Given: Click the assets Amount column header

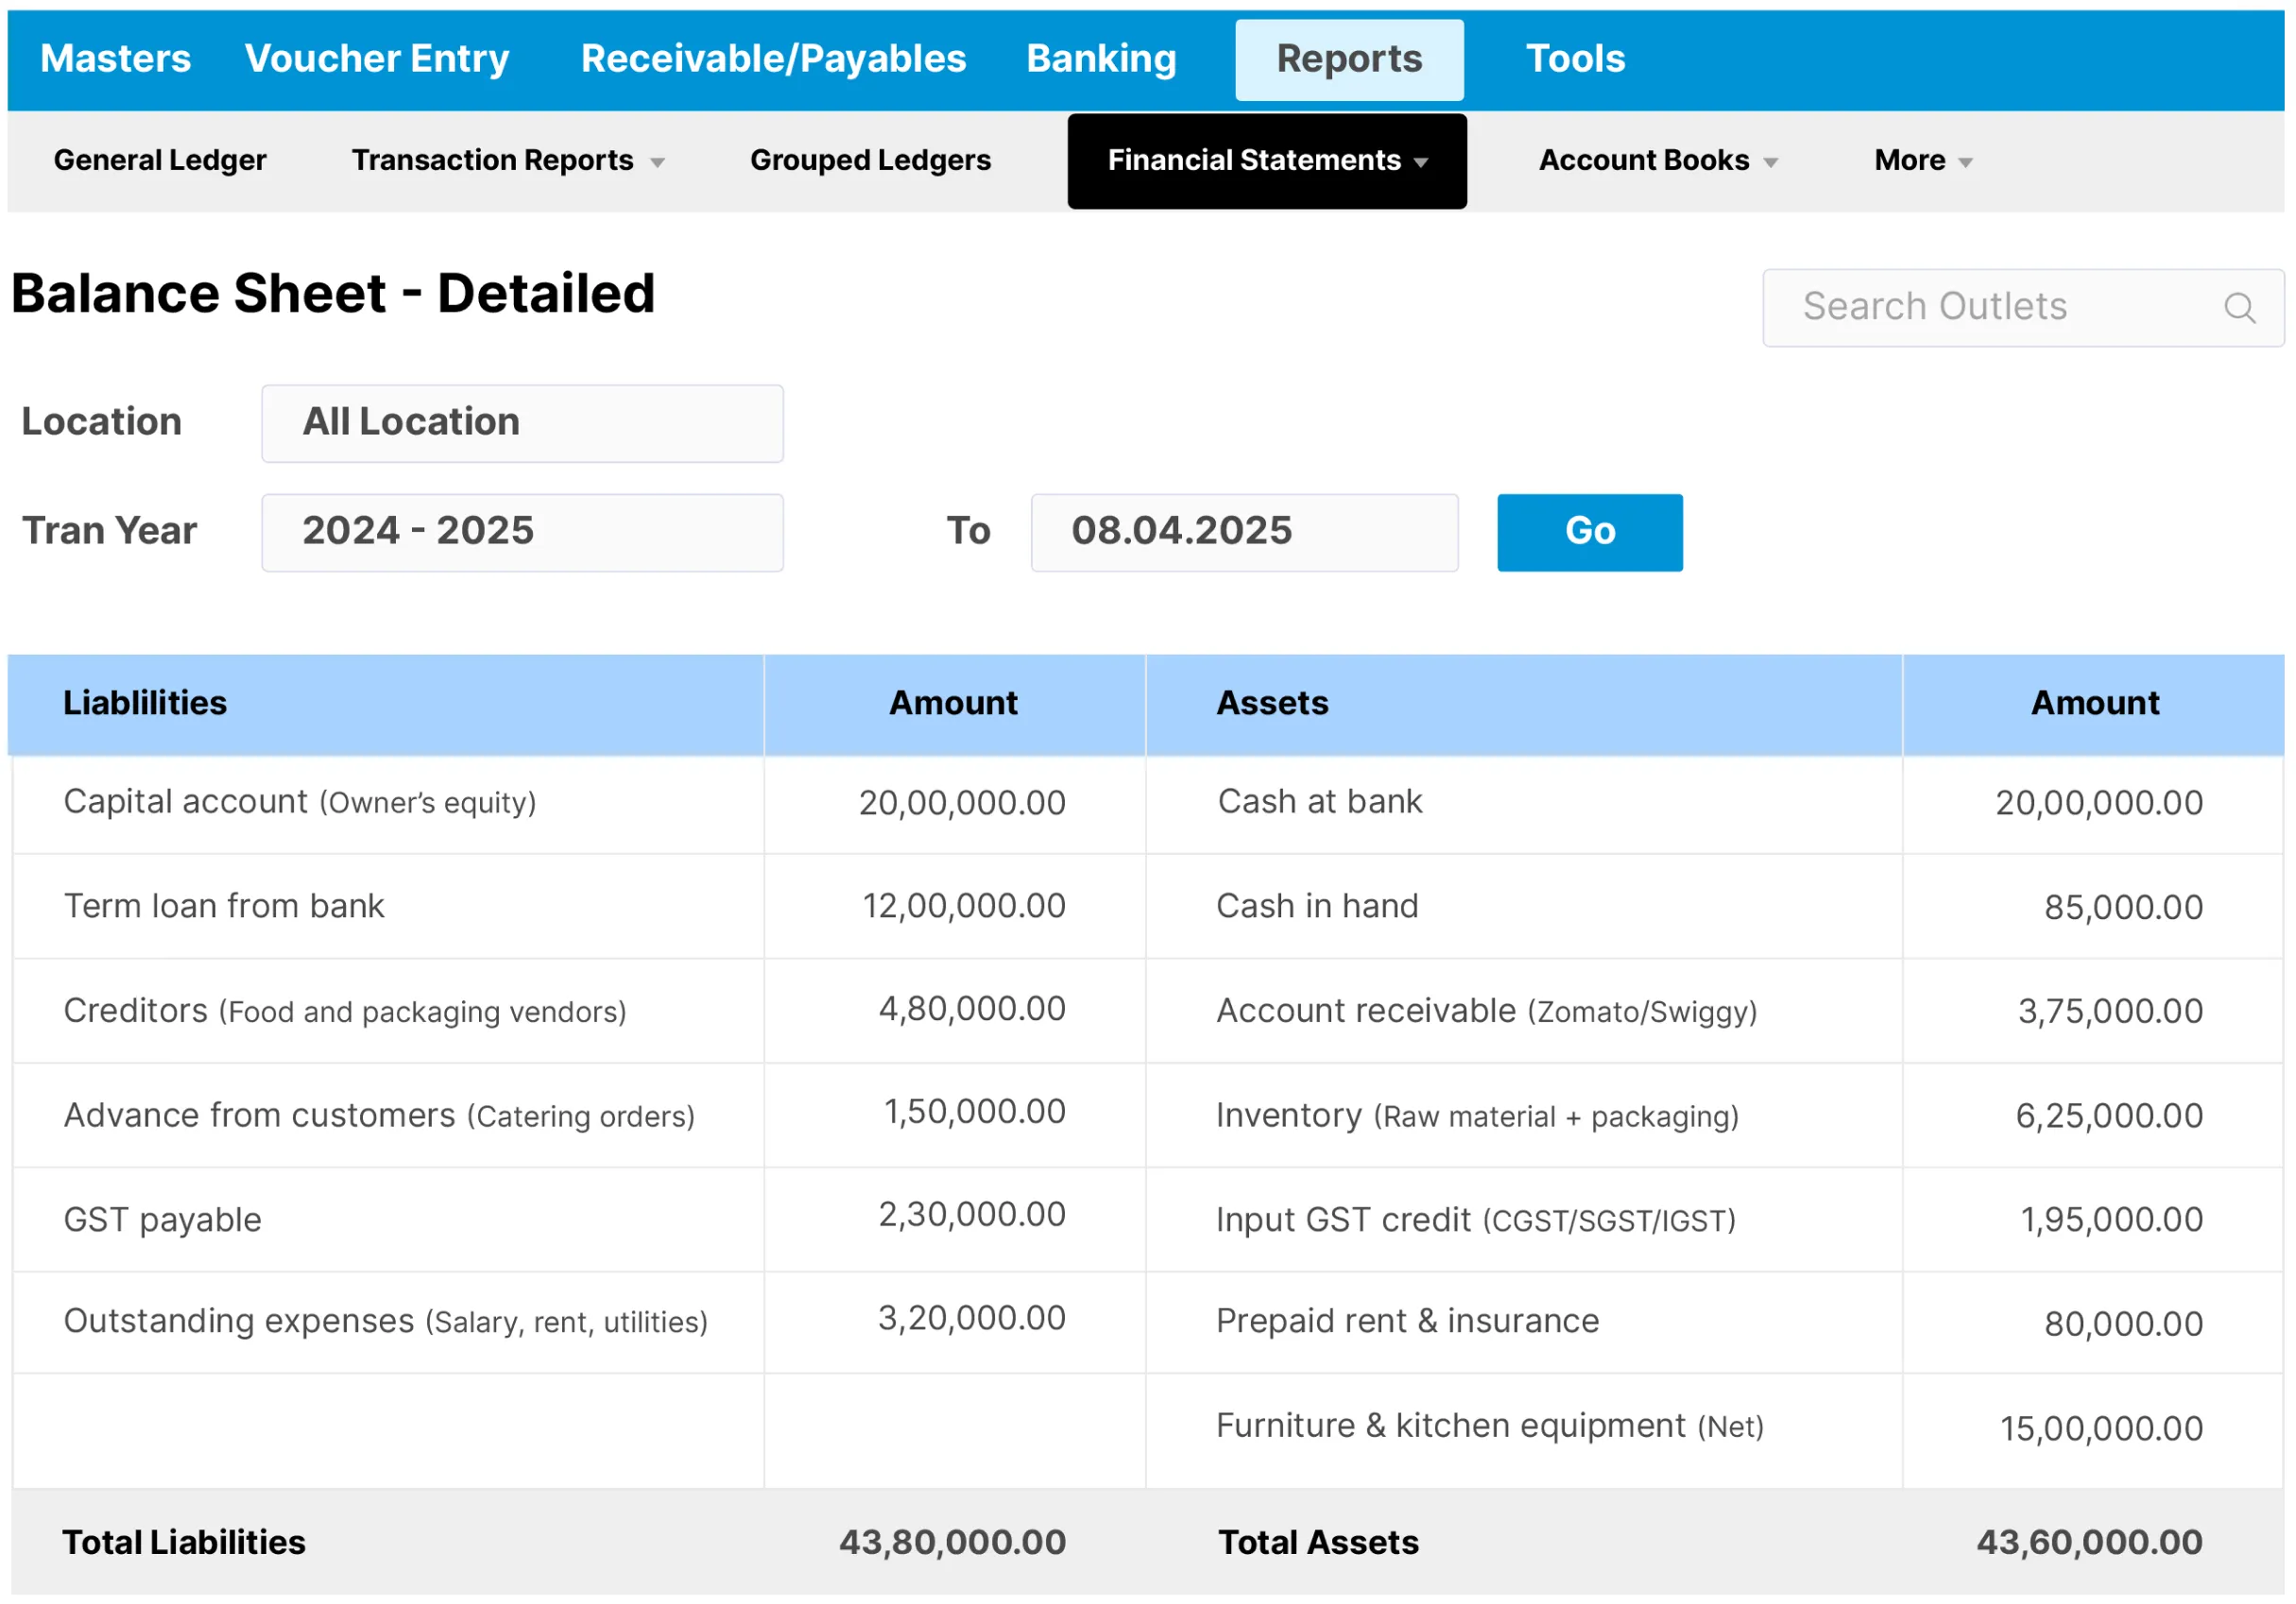Looking at the screenshot, I should 2095,703.
